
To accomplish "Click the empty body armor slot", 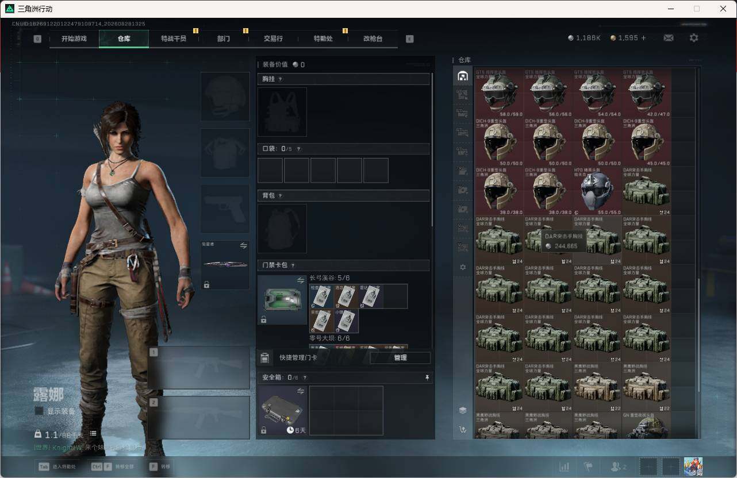I will click(225, 152).
